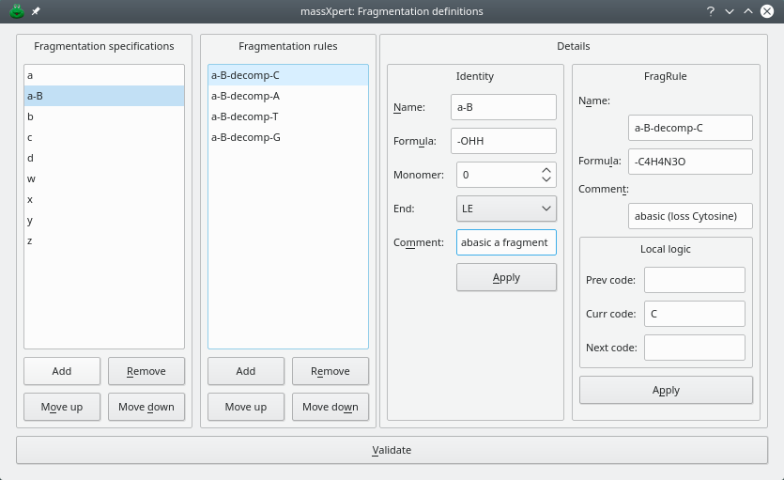Minimize the window using the down chevron
This screenshot has width=784, height=480.
pos(730,11)
